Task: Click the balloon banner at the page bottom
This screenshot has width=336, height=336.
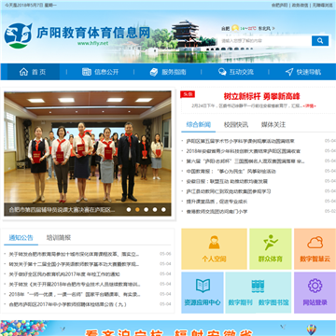Action: [x=168, y=328]
